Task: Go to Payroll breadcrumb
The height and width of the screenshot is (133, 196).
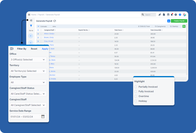Action: point(41,14)
